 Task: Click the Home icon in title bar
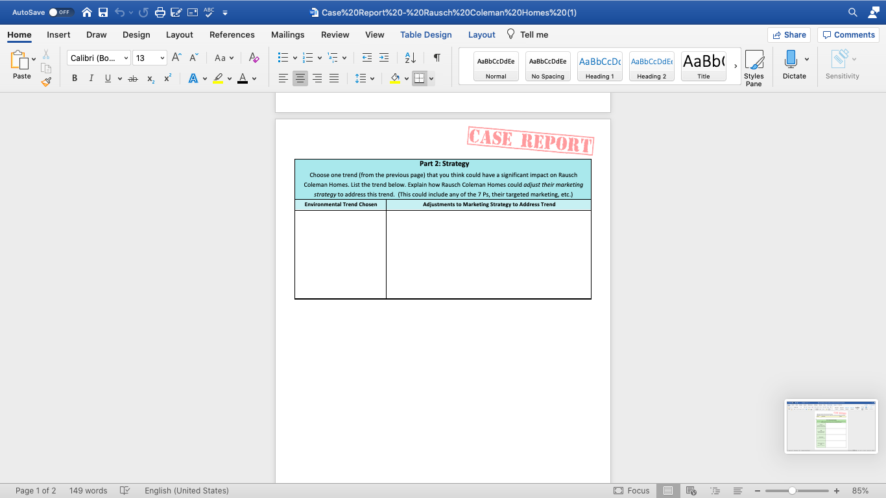click(x=87, y=12)
